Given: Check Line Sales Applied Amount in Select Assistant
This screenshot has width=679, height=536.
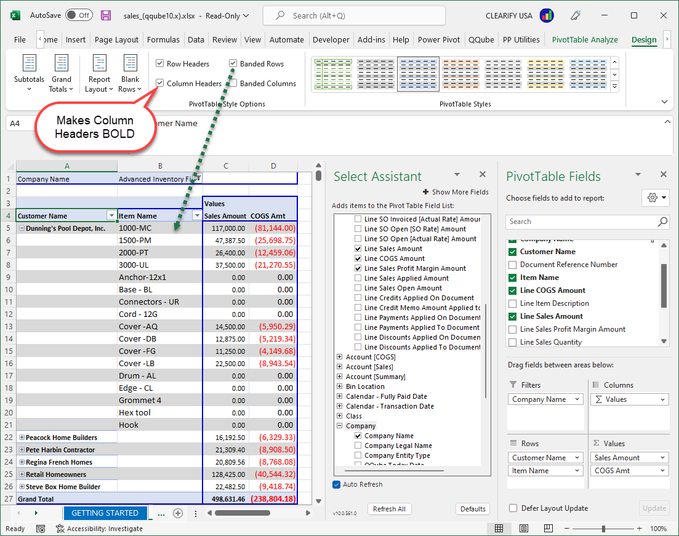Looking at the screenshot, I should 358,278.
